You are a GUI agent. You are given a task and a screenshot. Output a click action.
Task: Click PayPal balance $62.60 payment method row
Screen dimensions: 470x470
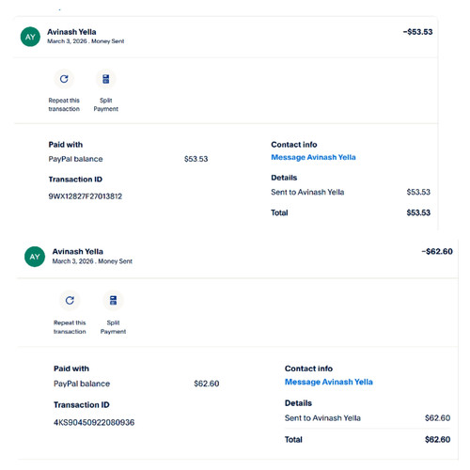136,384
